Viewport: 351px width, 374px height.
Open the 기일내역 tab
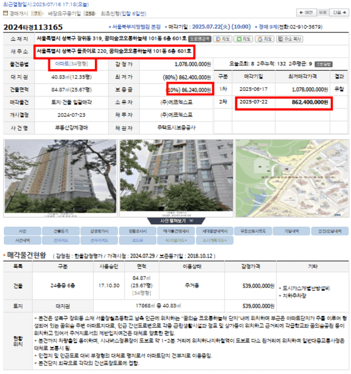click(x=292, y=231)
